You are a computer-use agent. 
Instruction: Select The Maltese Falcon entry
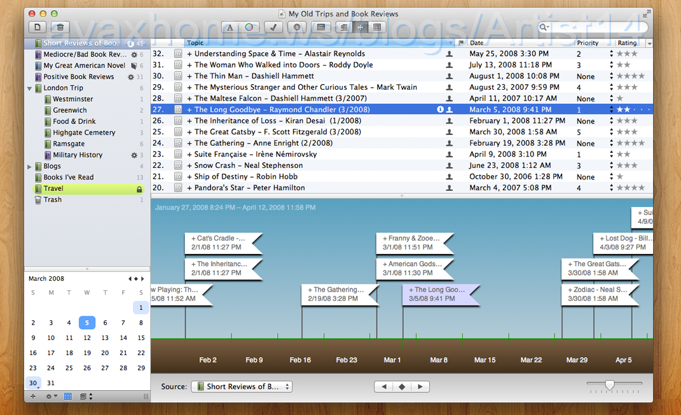tap(402, 98)
